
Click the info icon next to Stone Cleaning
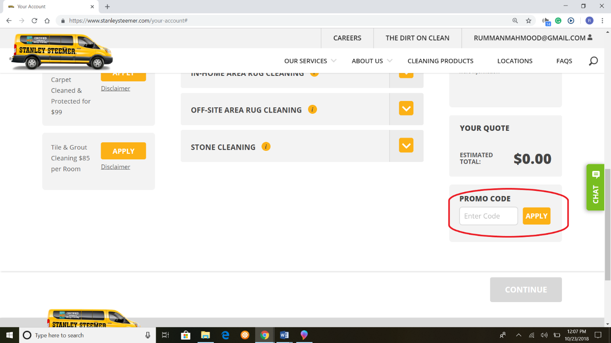[266, 147]
